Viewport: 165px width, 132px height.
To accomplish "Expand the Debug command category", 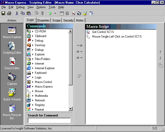I will [x=33, y=41].
